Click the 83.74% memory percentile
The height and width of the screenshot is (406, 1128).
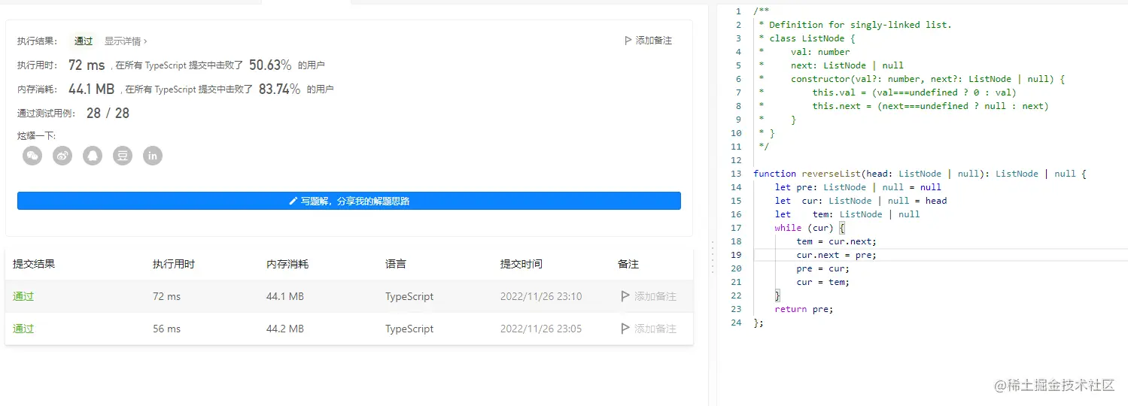(279, 89)
